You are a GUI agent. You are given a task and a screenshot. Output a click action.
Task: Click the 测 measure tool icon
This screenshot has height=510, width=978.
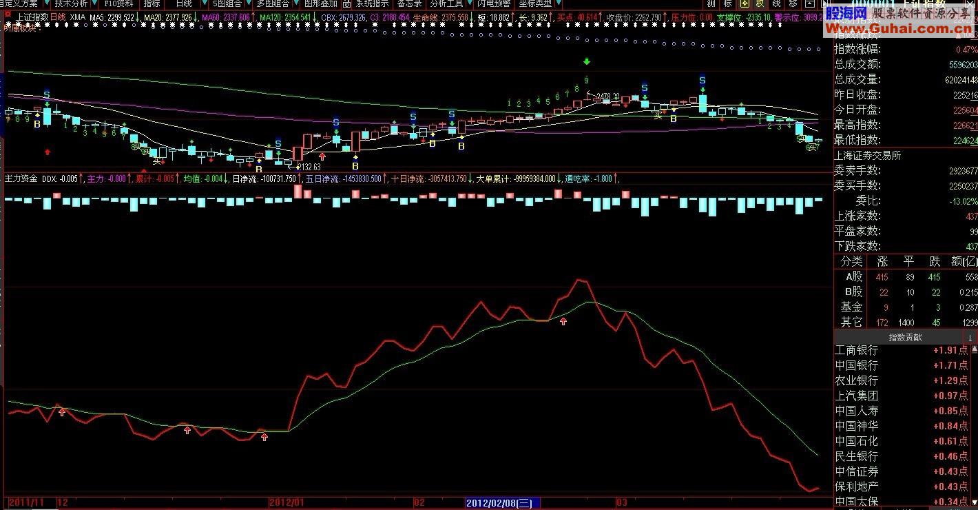point(711,3)
